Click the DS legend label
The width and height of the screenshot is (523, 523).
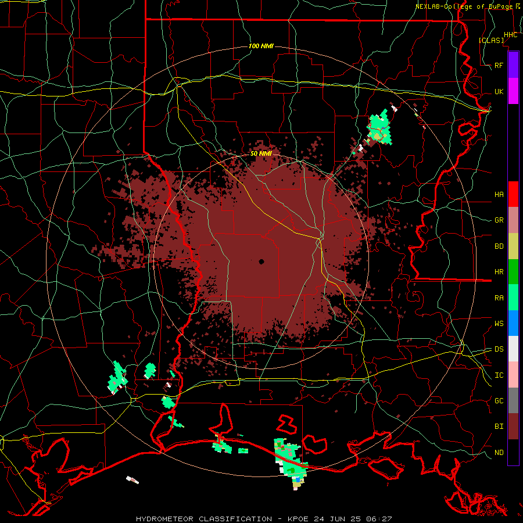coord(499,349)
